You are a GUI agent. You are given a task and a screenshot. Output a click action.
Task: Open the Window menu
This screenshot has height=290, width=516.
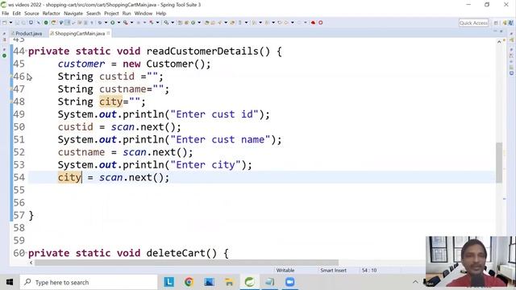coord(144,14)
